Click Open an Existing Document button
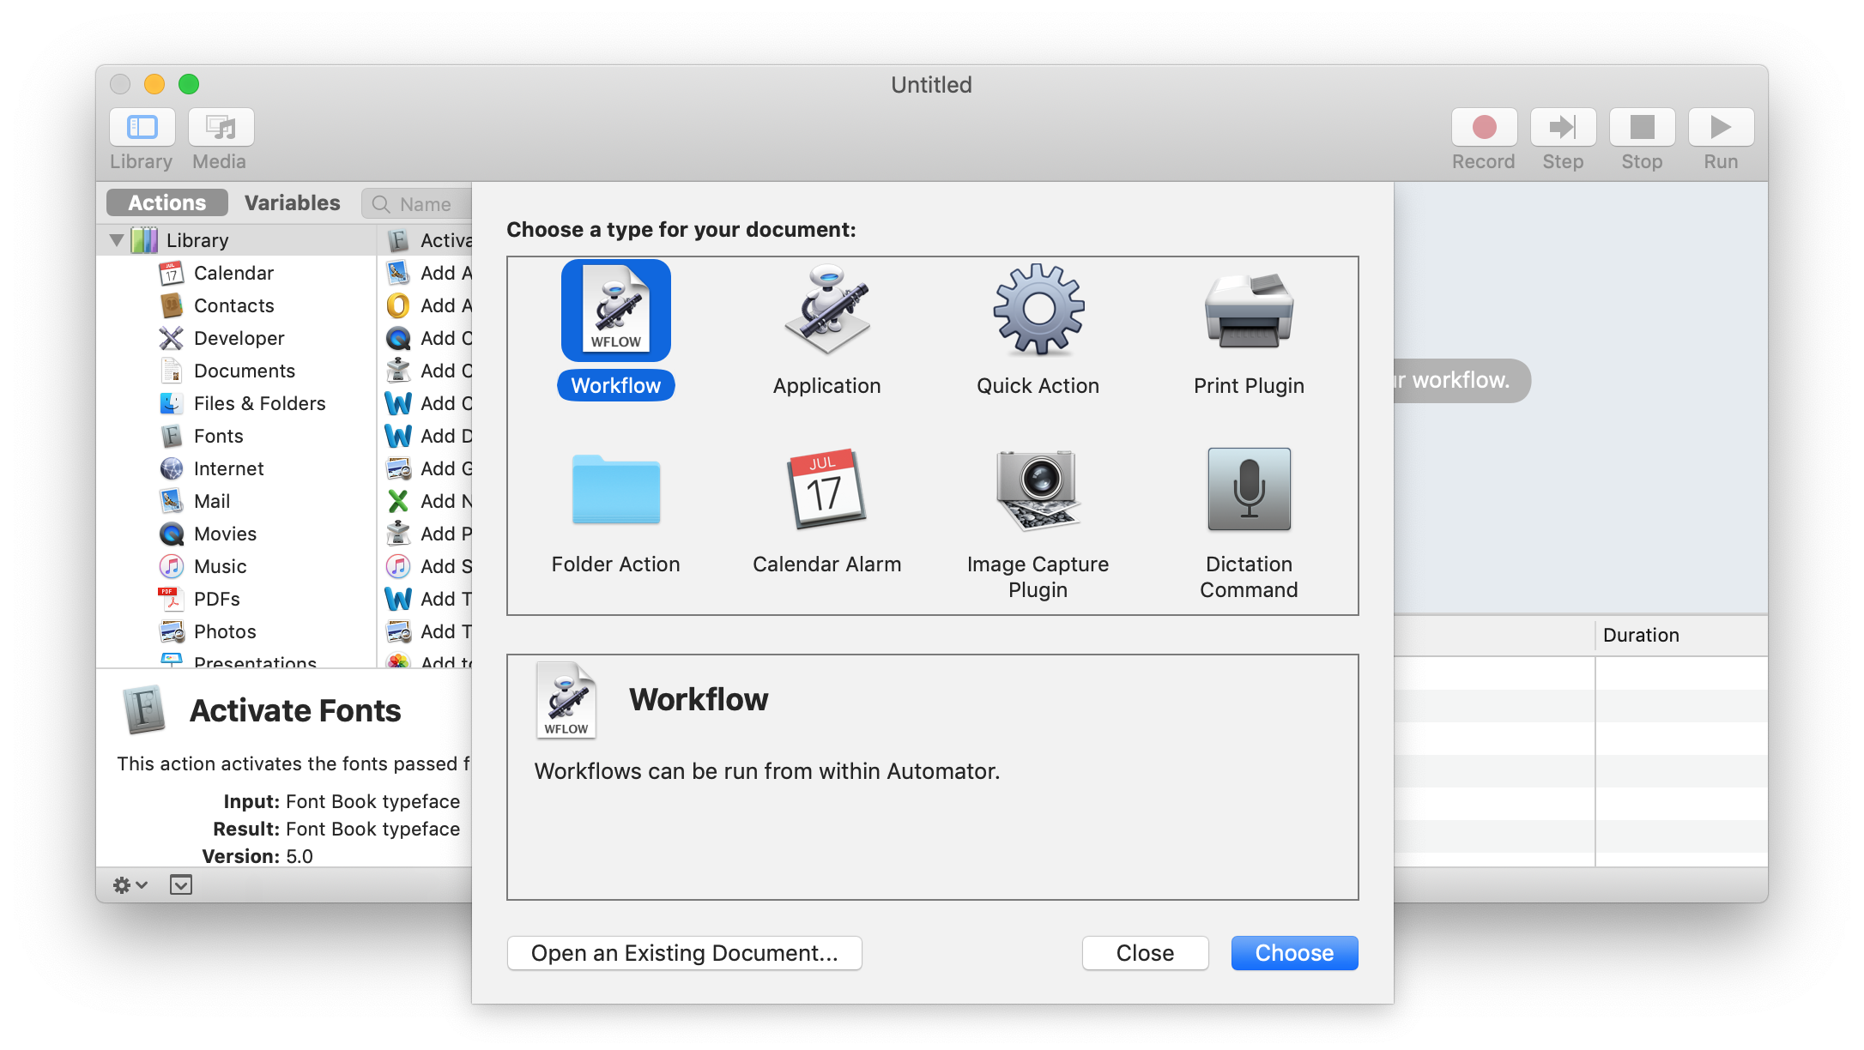This screenshot has width=1864, height=1050. [x=684, y=953]
